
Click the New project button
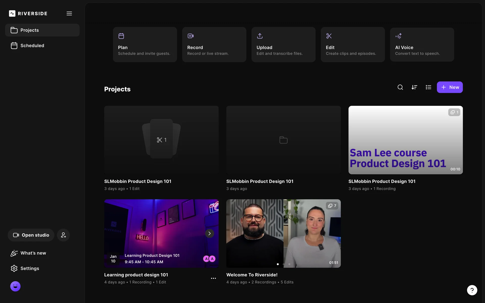coord(450,87)
